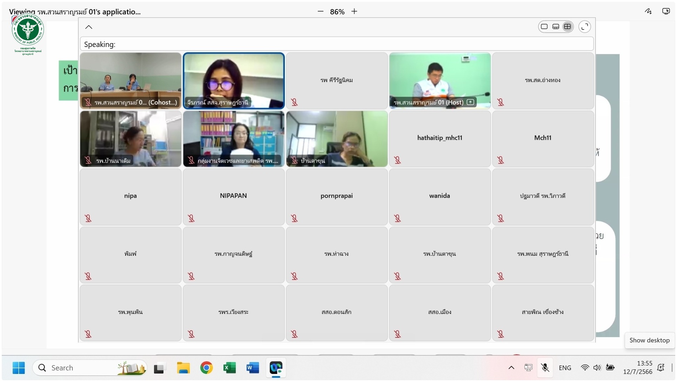
Task: Open the annotation pen tool
Action: [x=648, y=11]
